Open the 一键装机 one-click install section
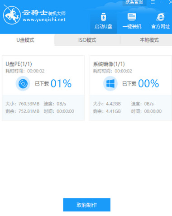Screen dimensions: 172x216 click(x=132, y=21)
